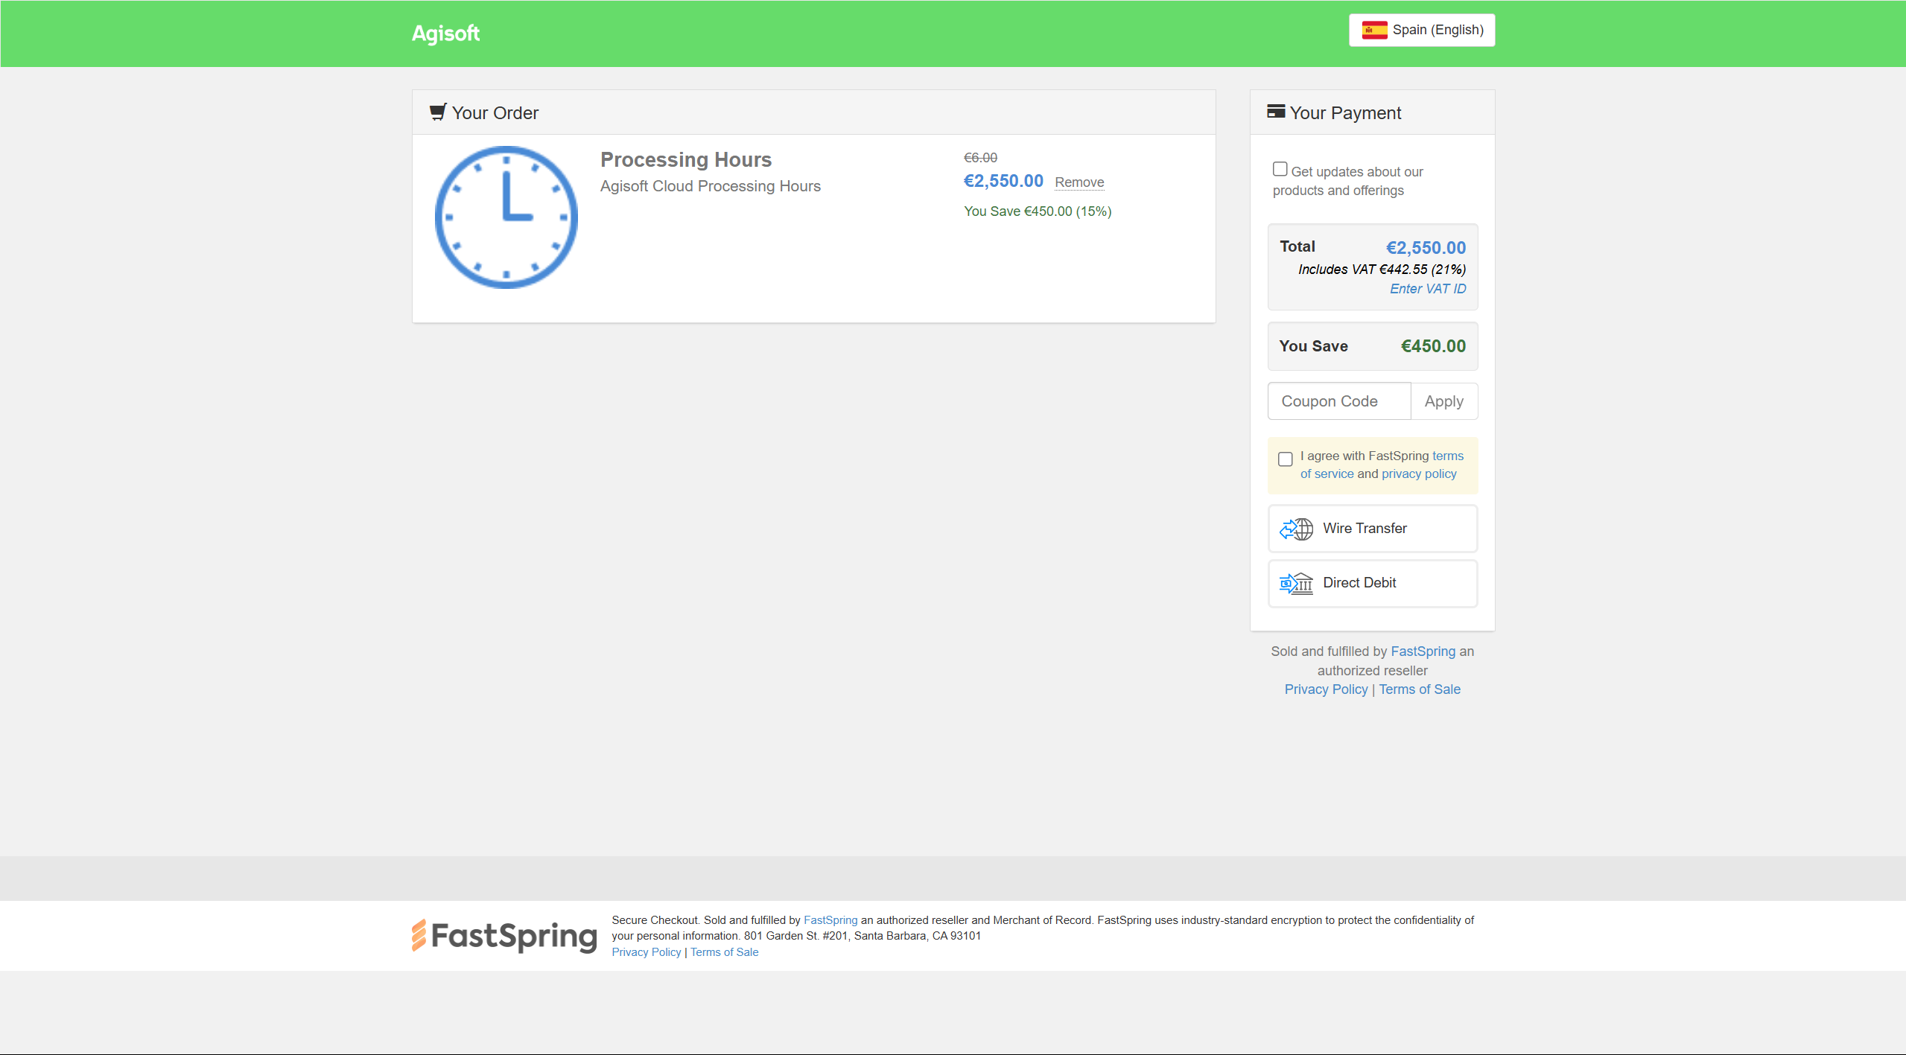
Task: Open Terms of Sale under payment panel
Action: click(x=1419, y=689)
